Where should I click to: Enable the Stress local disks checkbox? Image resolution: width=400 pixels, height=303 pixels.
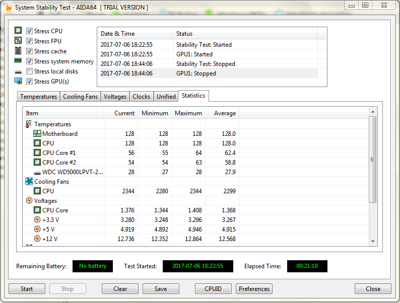29,71
